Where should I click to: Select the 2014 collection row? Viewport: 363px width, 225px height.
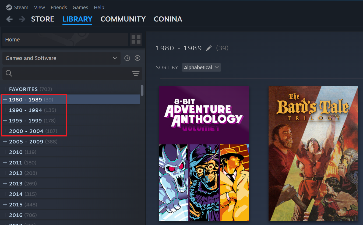point(71,194)
